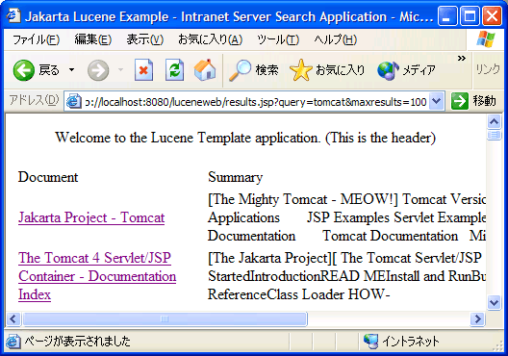Click the page icon in the status bar
This screenshot has width=508, height=356.
tap(13, 342)
